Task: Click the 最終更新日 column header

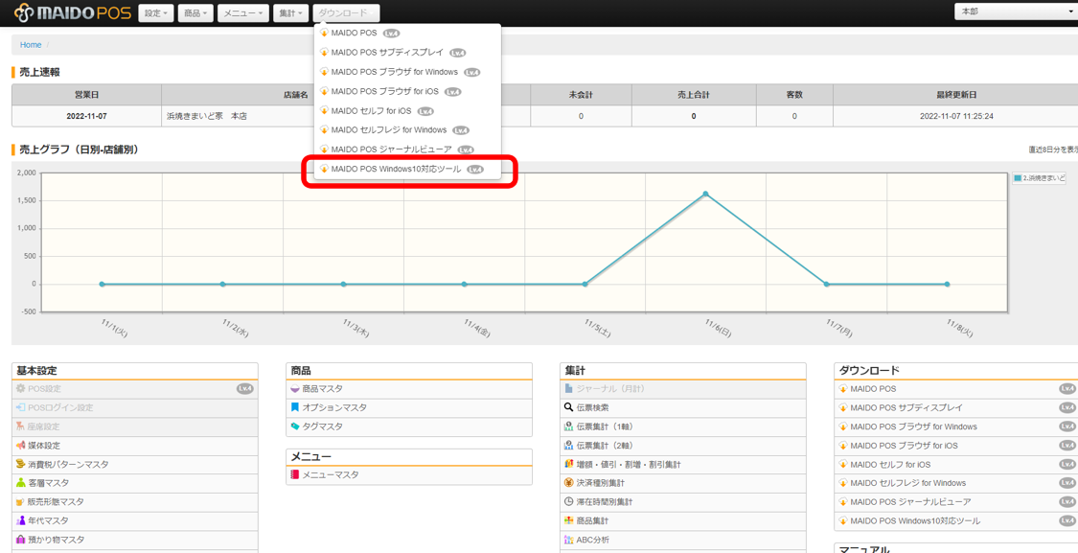Action: pos(956,95)
